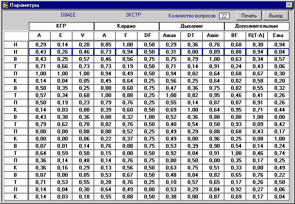Select the BF cell showing 0,93
Viewport: 295px width, 204px height.
pos(235,124)
